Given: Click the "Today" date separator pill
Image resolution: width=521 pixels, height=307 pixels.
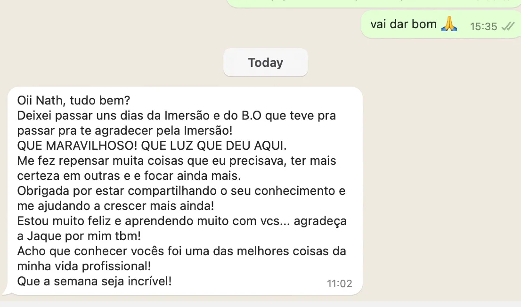Looking at the screenshot, I should 266,63.
